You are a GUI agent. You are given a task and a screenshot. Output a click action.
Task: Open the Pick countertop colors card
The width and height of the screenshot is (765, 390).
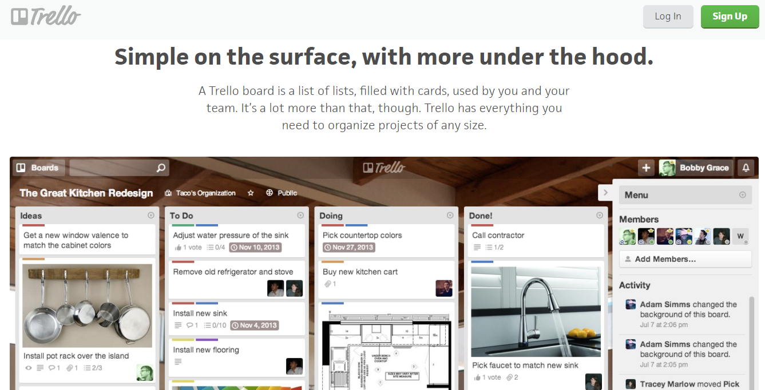[387, 240]
